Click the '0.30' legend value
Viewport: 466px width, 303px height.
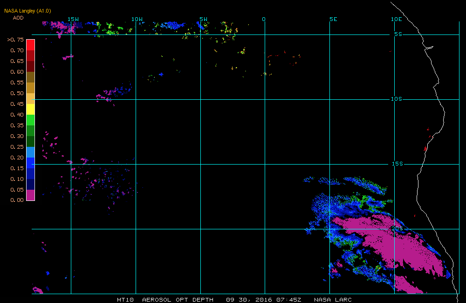tap(17, 136)
